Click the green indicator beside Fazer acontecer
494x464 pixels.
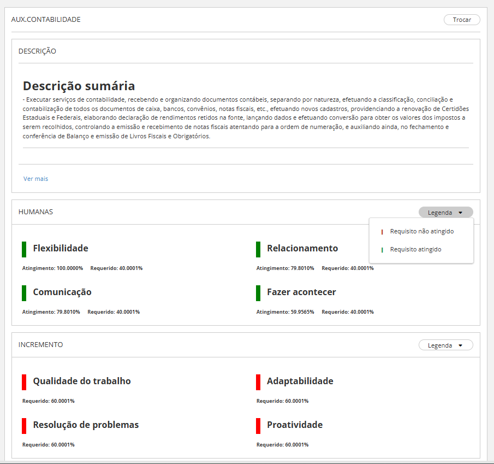258,293
